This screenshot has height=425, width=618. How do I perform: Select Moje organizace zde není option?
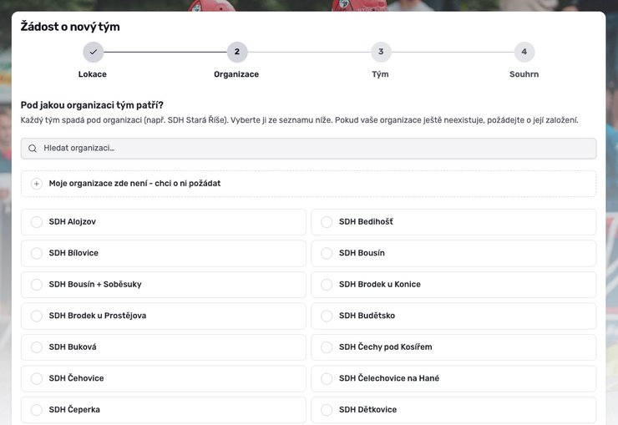tap(309, 184)
